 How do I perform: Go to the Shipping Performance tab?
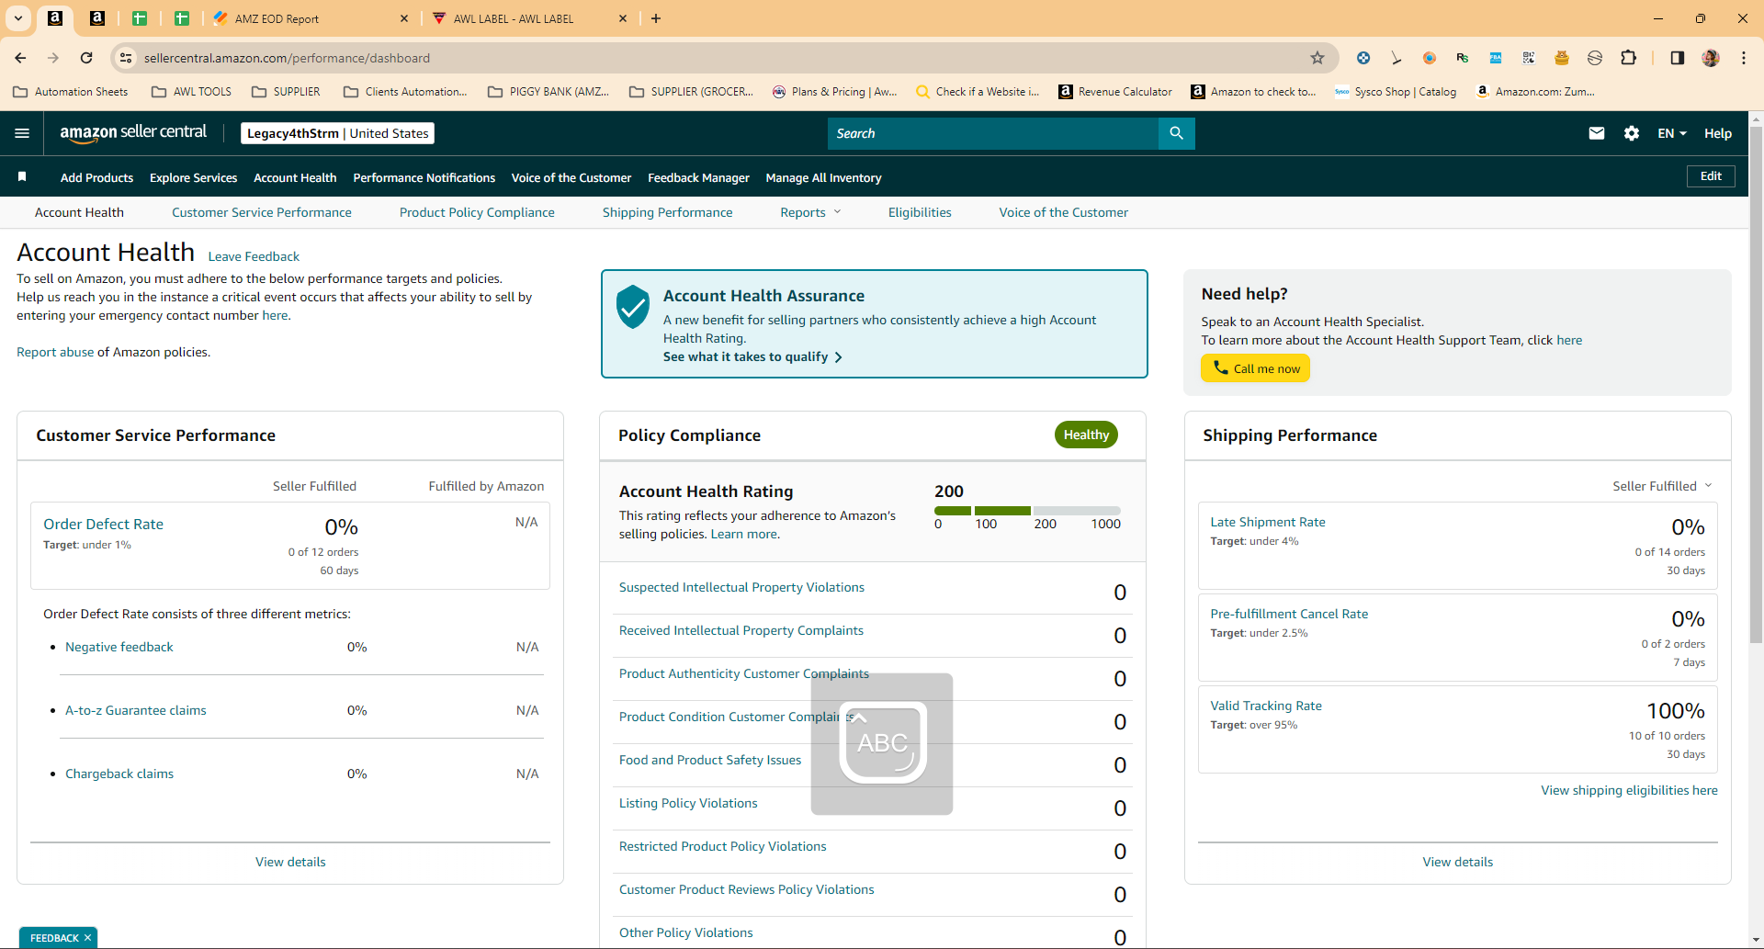point(668,212)
